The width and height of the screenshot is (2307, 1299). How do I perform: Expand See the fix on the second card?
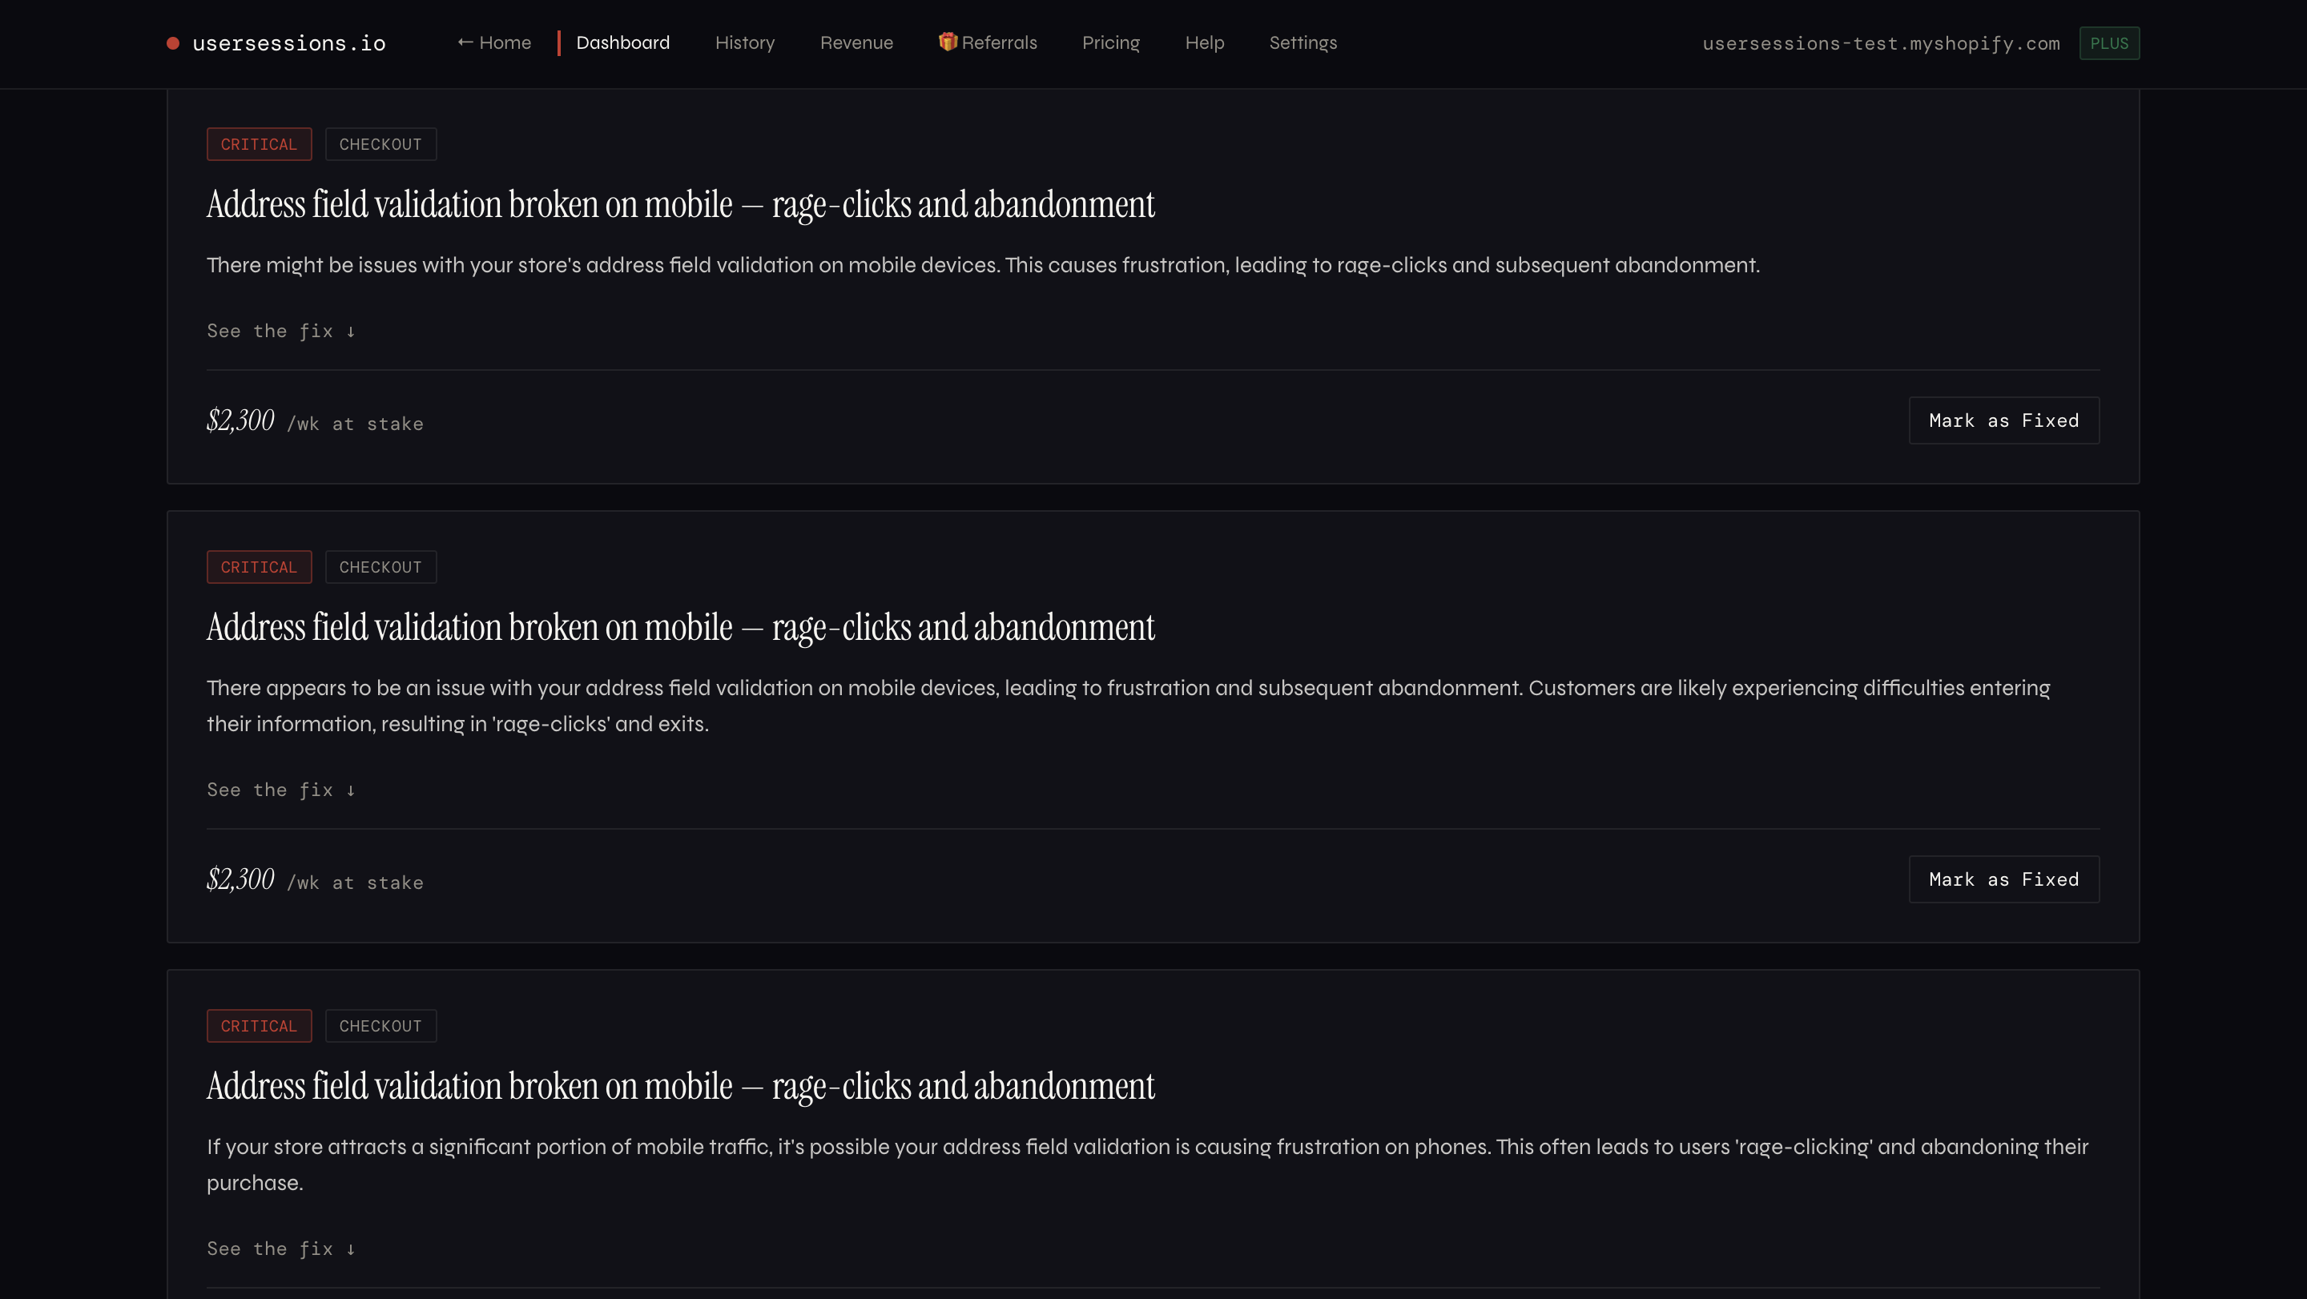[281, 790]
